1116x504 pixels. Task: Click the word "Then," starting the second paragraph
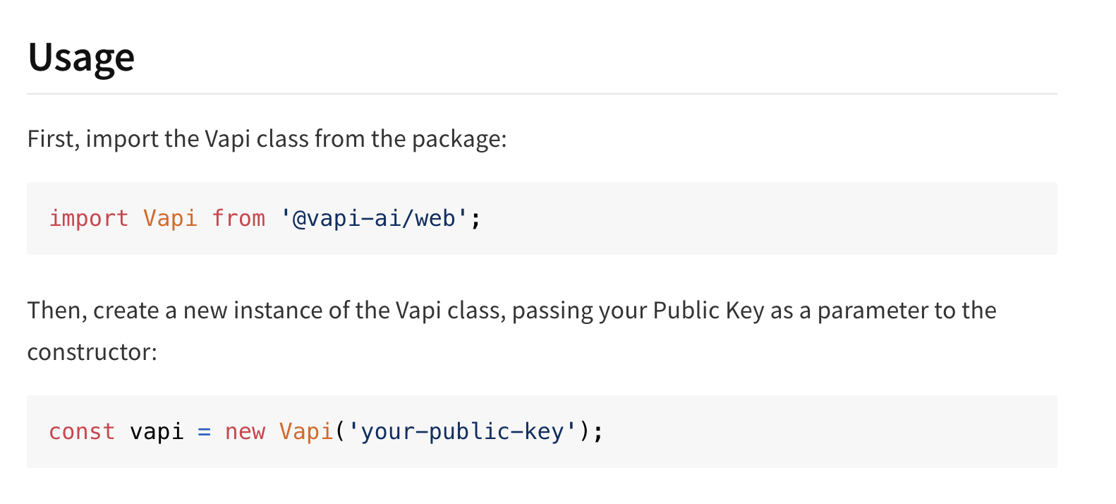coord(57,311)
